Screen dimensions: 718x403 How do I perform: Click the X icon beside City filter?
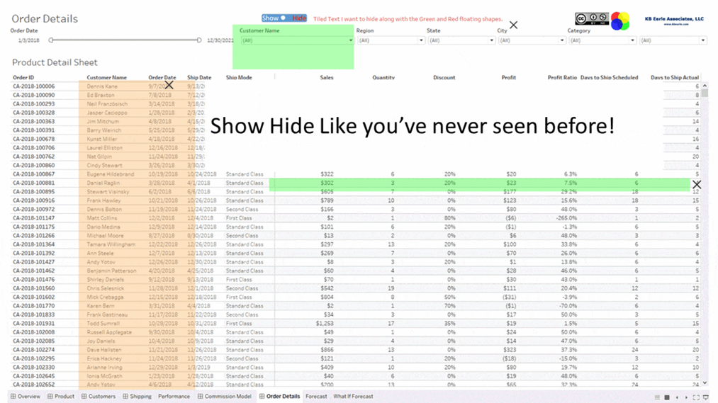pyautogui.click(x=513, y=25)
